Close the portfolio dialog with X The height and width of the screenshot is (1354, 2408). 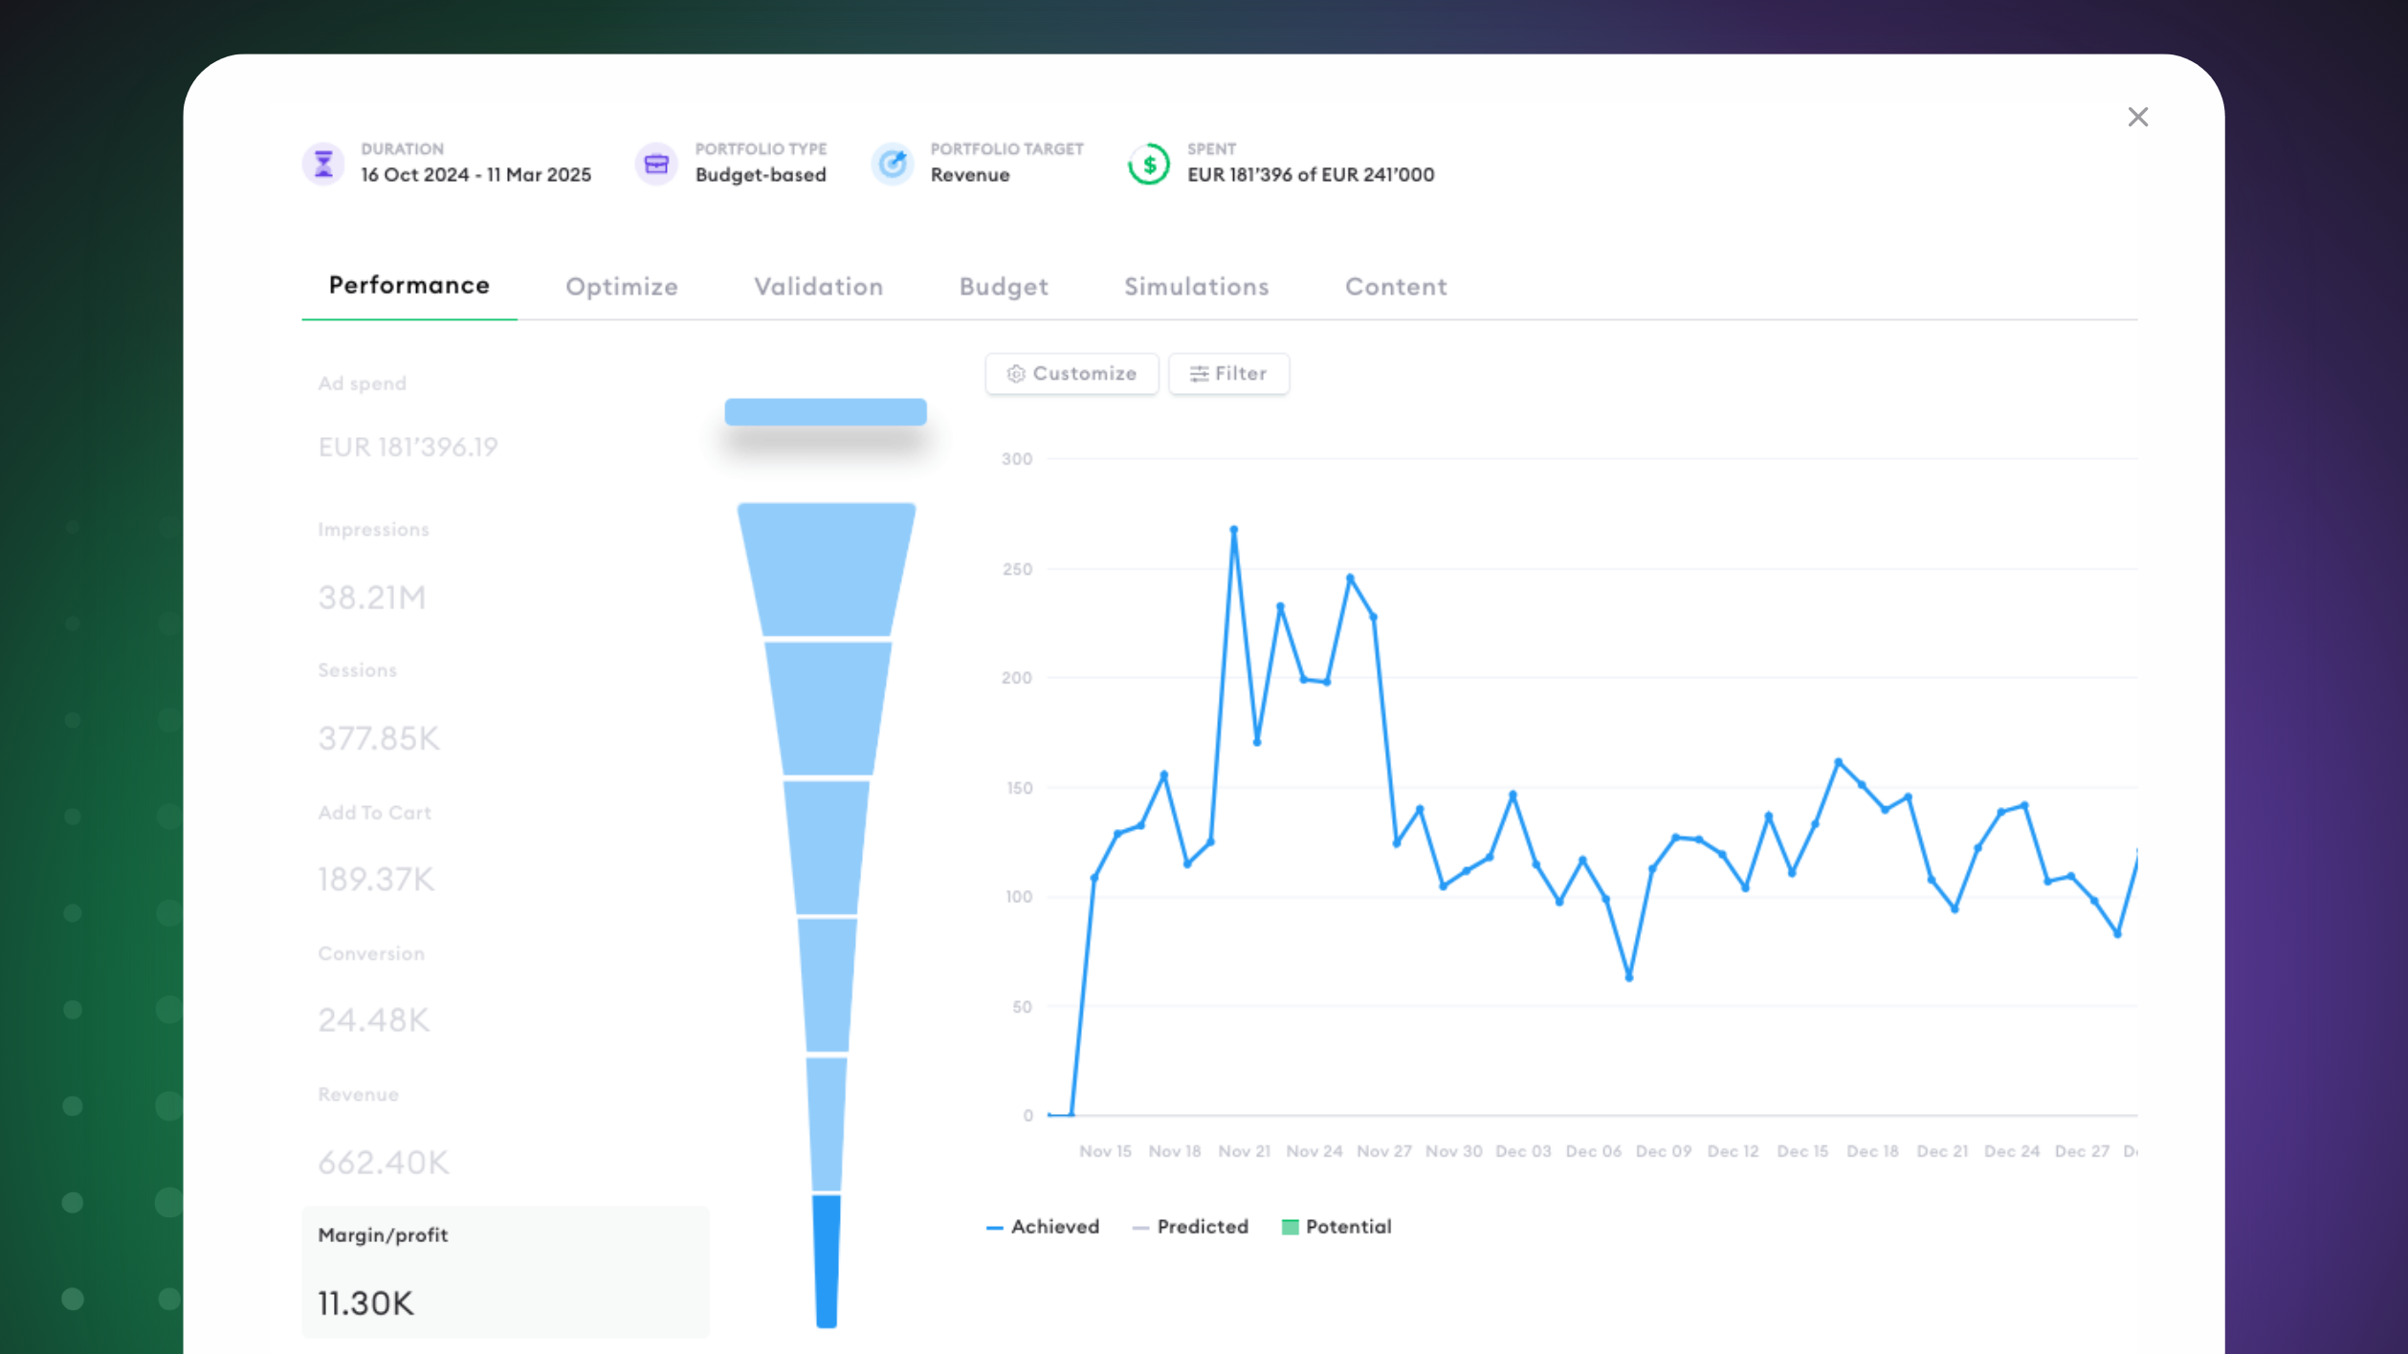[x=2137, y=117]
